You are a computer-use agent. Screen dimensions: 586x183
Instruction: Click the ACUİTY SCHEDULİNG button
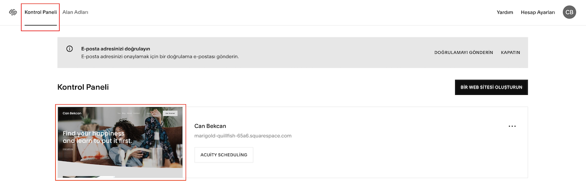click(224, 155)
